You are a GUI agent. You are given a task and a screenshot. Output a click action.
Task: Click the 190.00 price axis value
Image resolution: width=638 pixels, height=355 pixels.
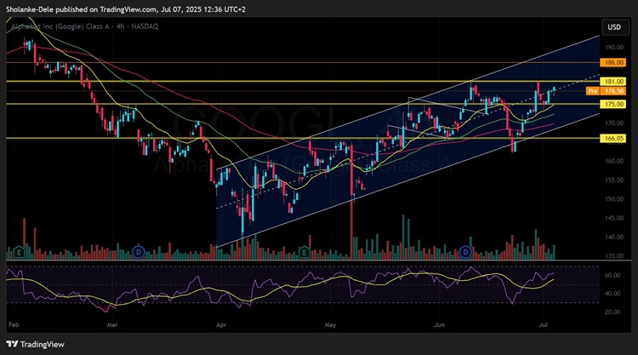coord(614,47)
